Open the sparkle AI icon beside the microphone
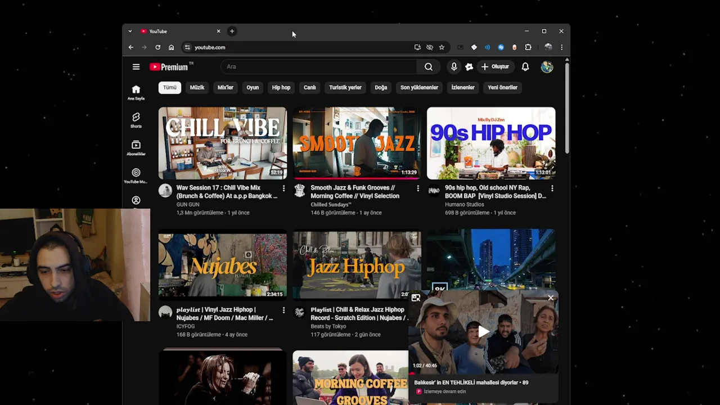This screenshot has width=720, height=405. tap(469, 67)
